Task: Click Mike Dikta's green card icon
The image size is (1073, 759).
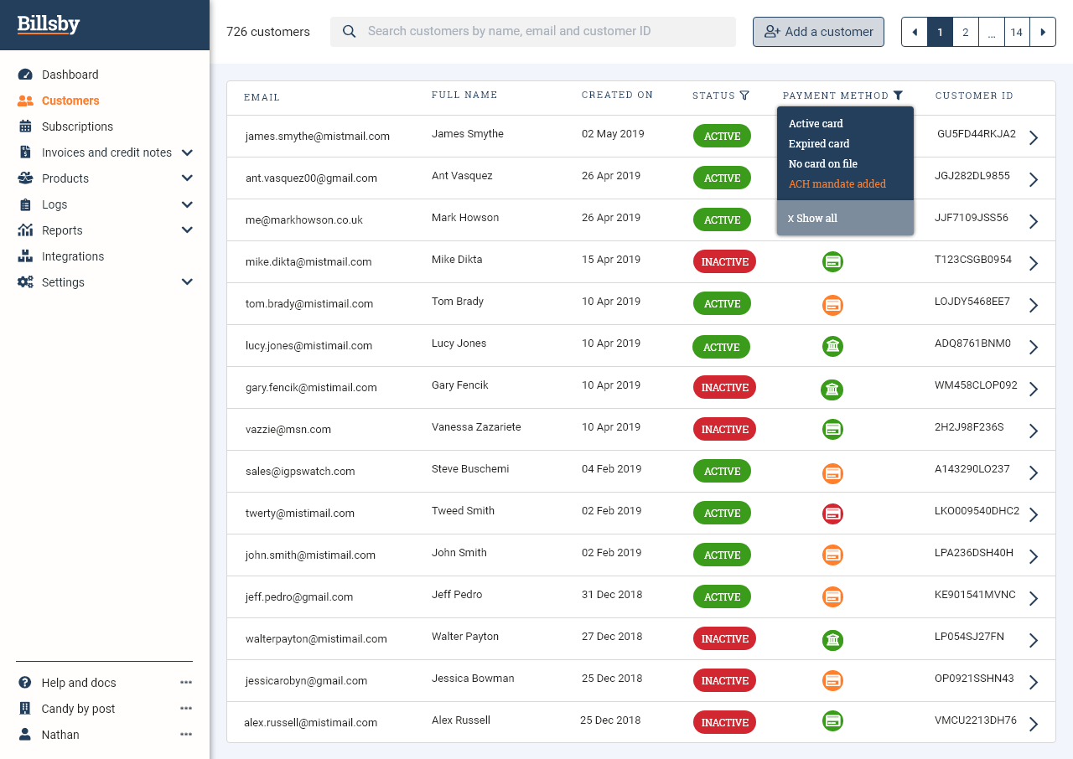Action: coord(832,261)
